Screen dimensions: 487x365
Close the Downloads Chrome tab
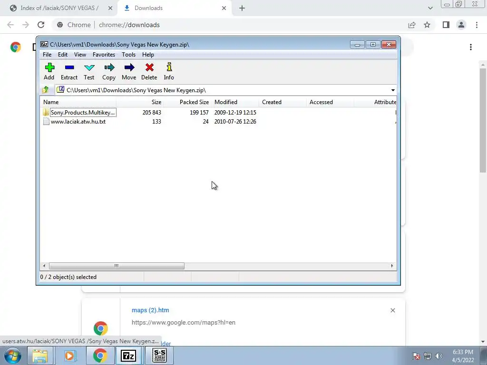click(224, 9)
